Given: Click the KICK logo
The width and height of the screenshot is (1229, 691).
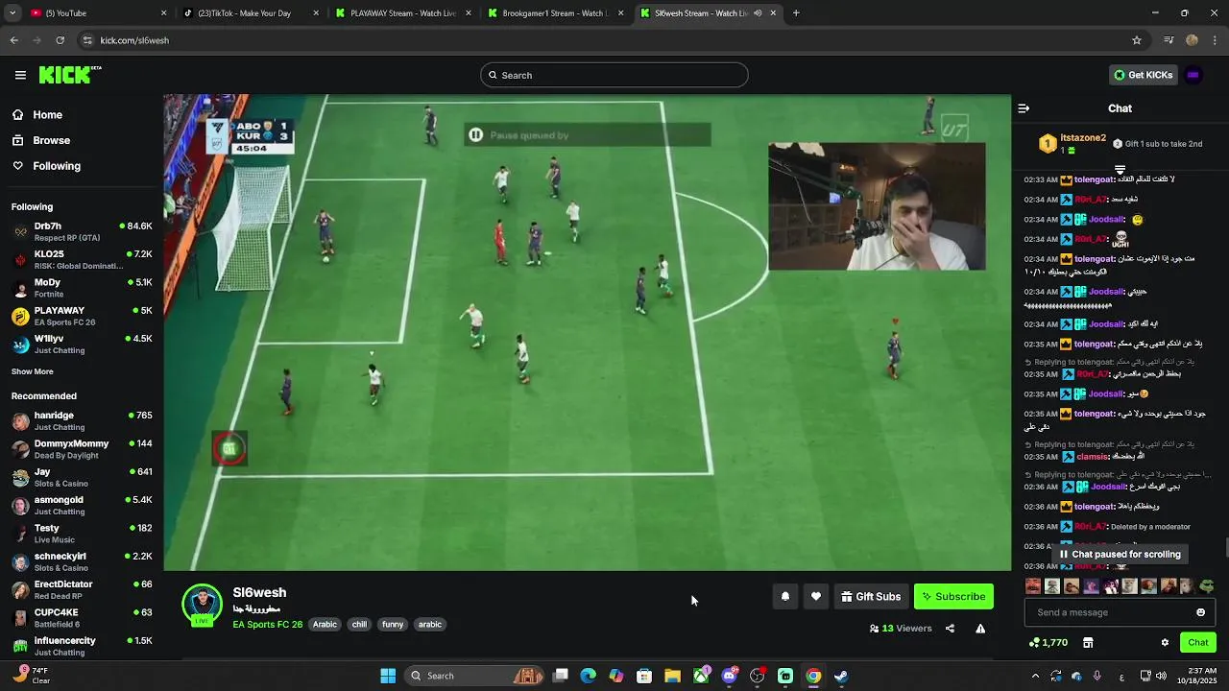Looking at the screenshot, I should tap(69, 75).
